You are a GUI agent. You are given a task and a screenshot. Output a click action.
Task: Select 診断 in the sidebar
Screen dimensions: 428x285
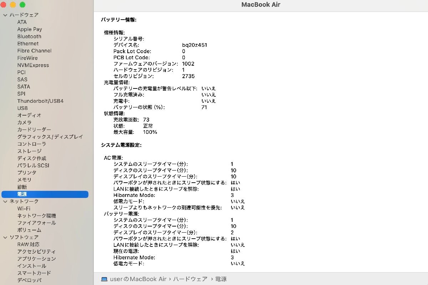[22, 187]
